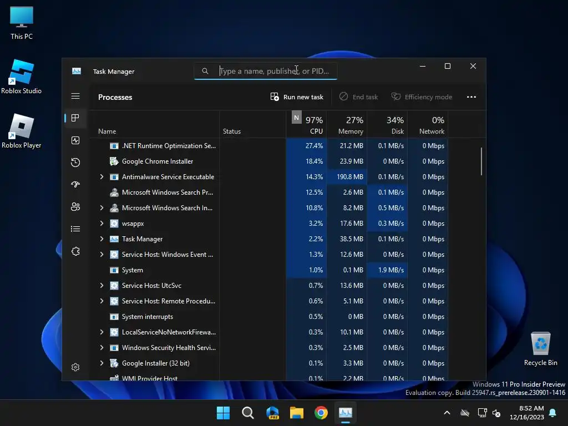Screen dimensions: 568x426
Task: Expand Microsoft Windows Search Indexer row
Action: point(102,207)
